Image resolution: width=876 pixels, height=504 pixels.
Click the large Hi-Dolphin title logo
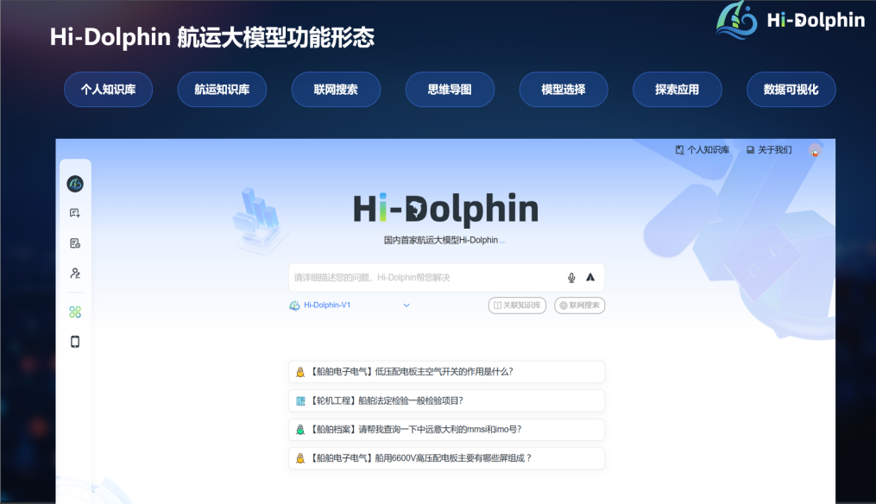tap(445, 209)
